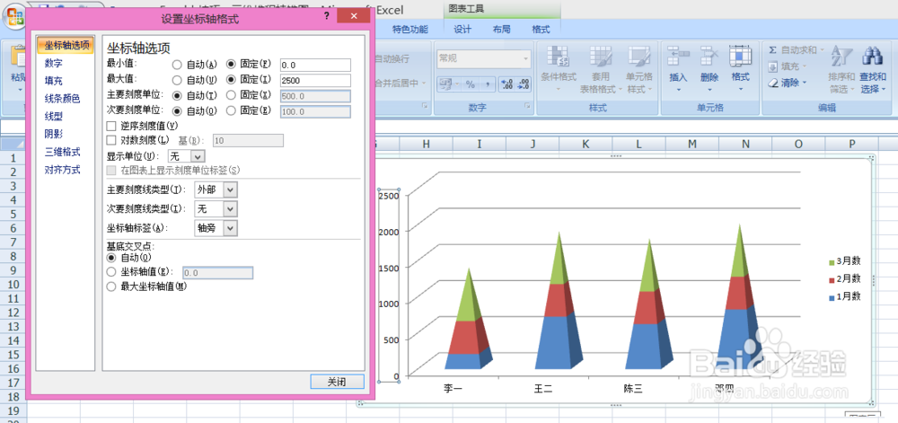The image size is (898, 423).
Task: Open the 主要刻度线类型 dropdown
Action: tap(230, 190)
